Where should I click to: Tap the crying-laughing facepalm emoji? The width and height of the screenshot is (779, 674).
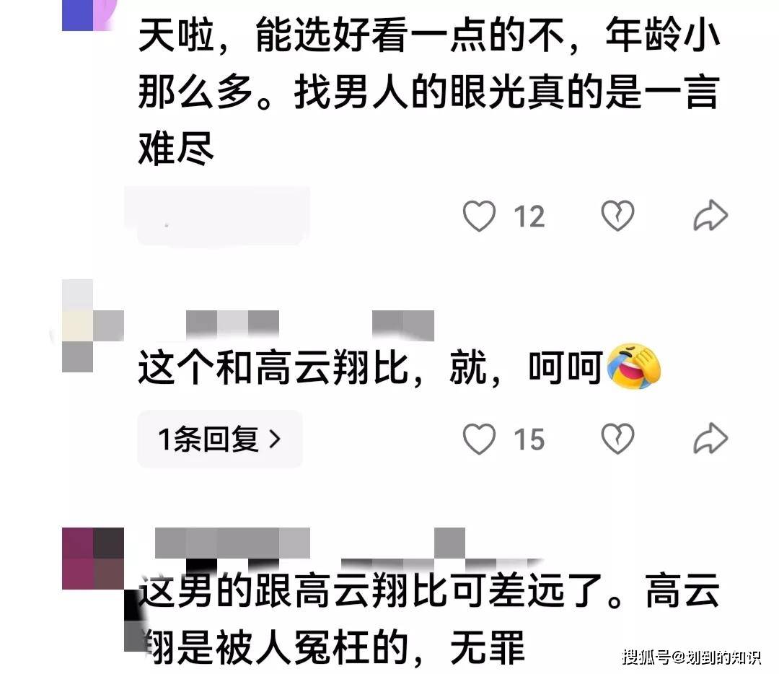(634, 367)
